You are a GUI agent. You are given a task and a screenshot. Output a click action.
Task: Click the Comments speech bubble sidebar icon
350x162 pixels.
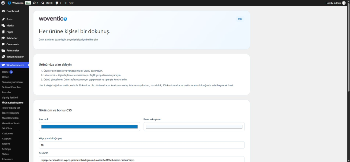(3, 44)
